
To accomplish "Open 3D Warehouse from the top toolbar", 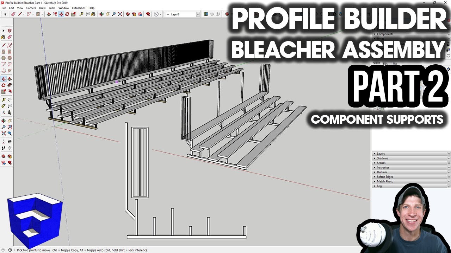I will 128,14.
